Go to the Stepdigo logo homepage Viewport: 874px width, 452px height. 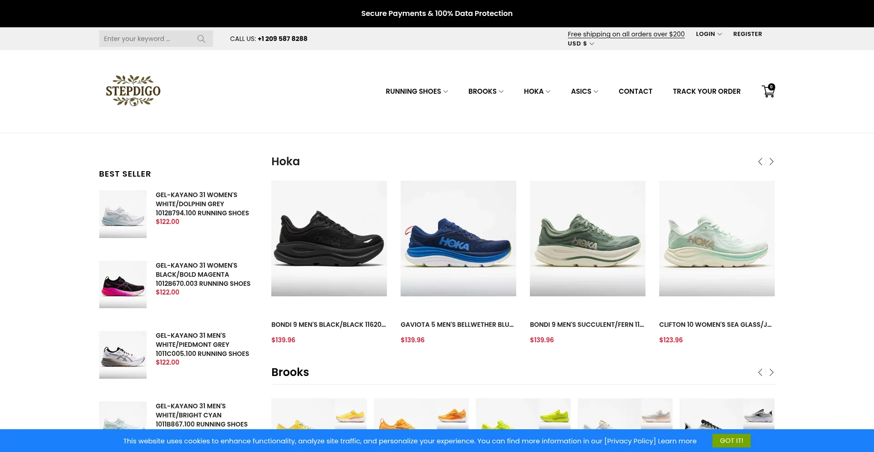click(133, 91)
